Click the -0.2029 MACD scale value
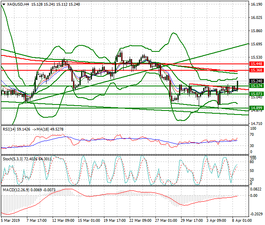The image size is (265, 225). [257, 214]
